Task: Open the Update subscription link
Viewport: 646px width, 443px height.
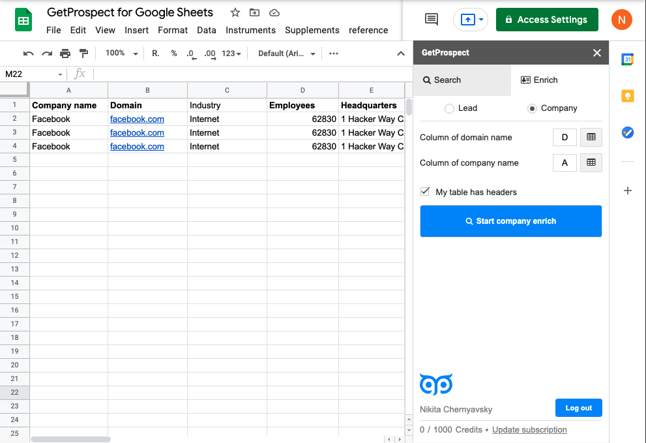Action: 529,430
